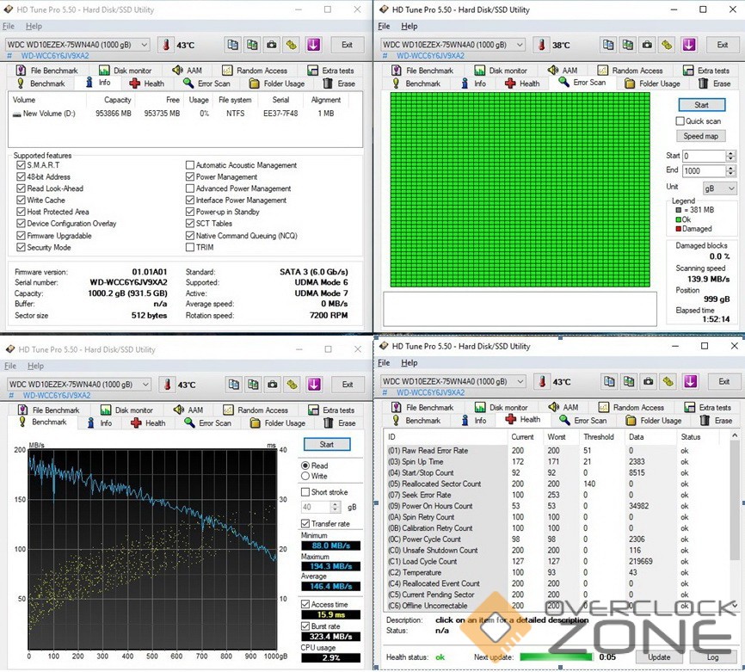Click thermometer icon in Health window toolbar
The width and height of the screenshot is (745, 672).
(x=542, y=382)
